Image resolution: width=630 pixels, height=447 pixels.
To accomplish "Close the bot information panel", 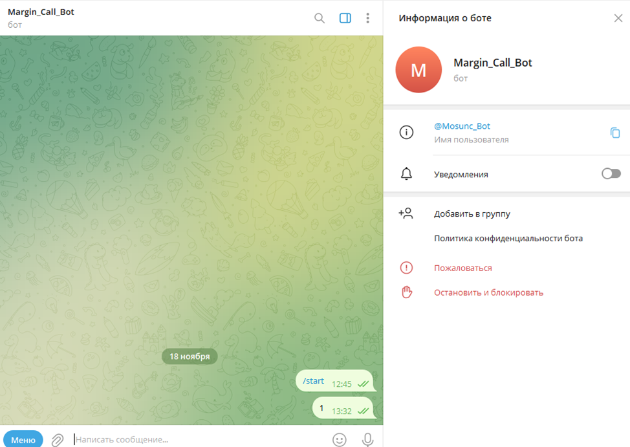I will pyautogui.click(x=618, y=18).
